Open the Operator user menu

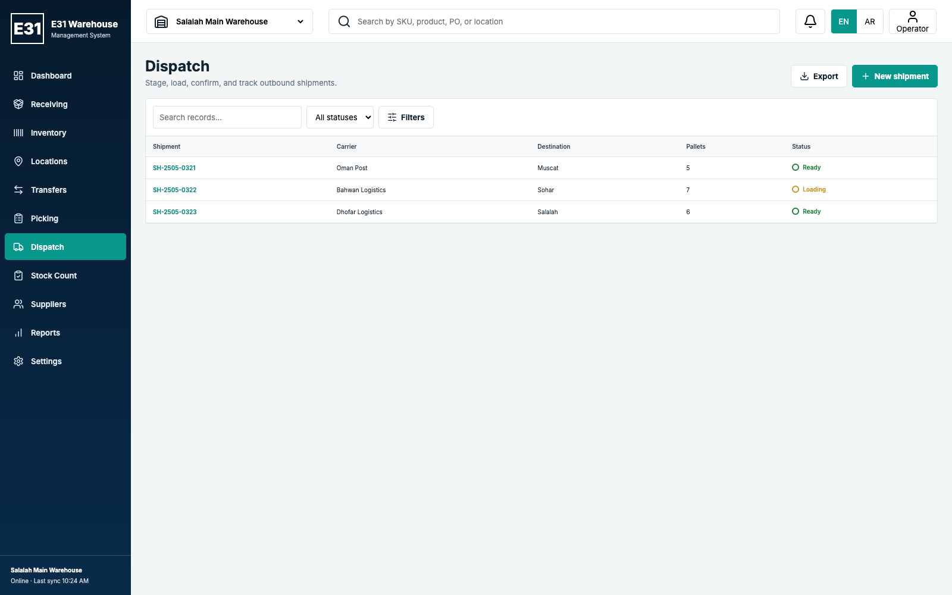click(x=913, y=21)
